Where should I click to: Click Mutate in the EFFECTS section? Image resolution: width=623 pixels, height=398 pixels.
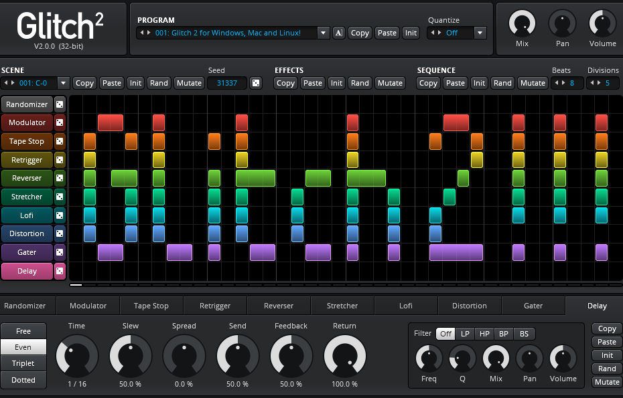[390, 83]
